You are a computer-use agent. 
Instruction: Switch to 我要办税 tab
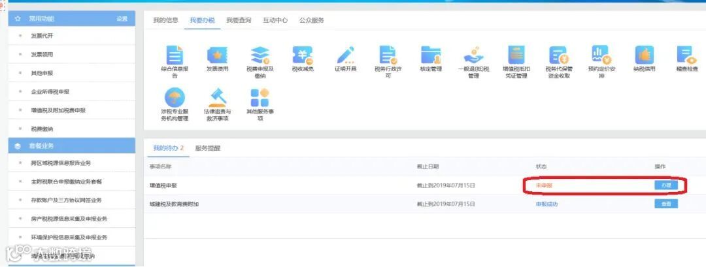202,20
